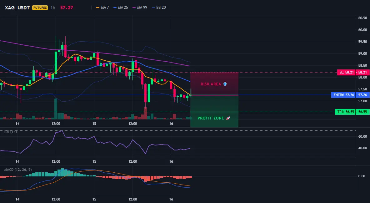Click the 16 date label on price chart axis
The width and height of the screenshot is (370, 203).
171,124
